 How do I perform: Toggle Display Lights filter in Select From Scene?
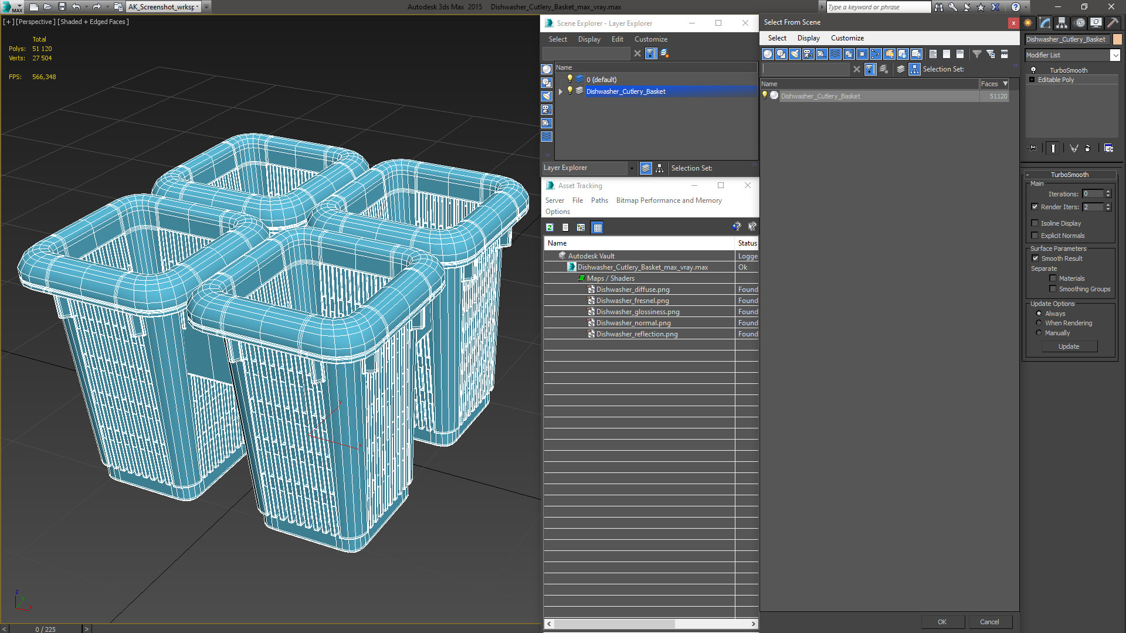pyautogui.click(x=795, y=54)
